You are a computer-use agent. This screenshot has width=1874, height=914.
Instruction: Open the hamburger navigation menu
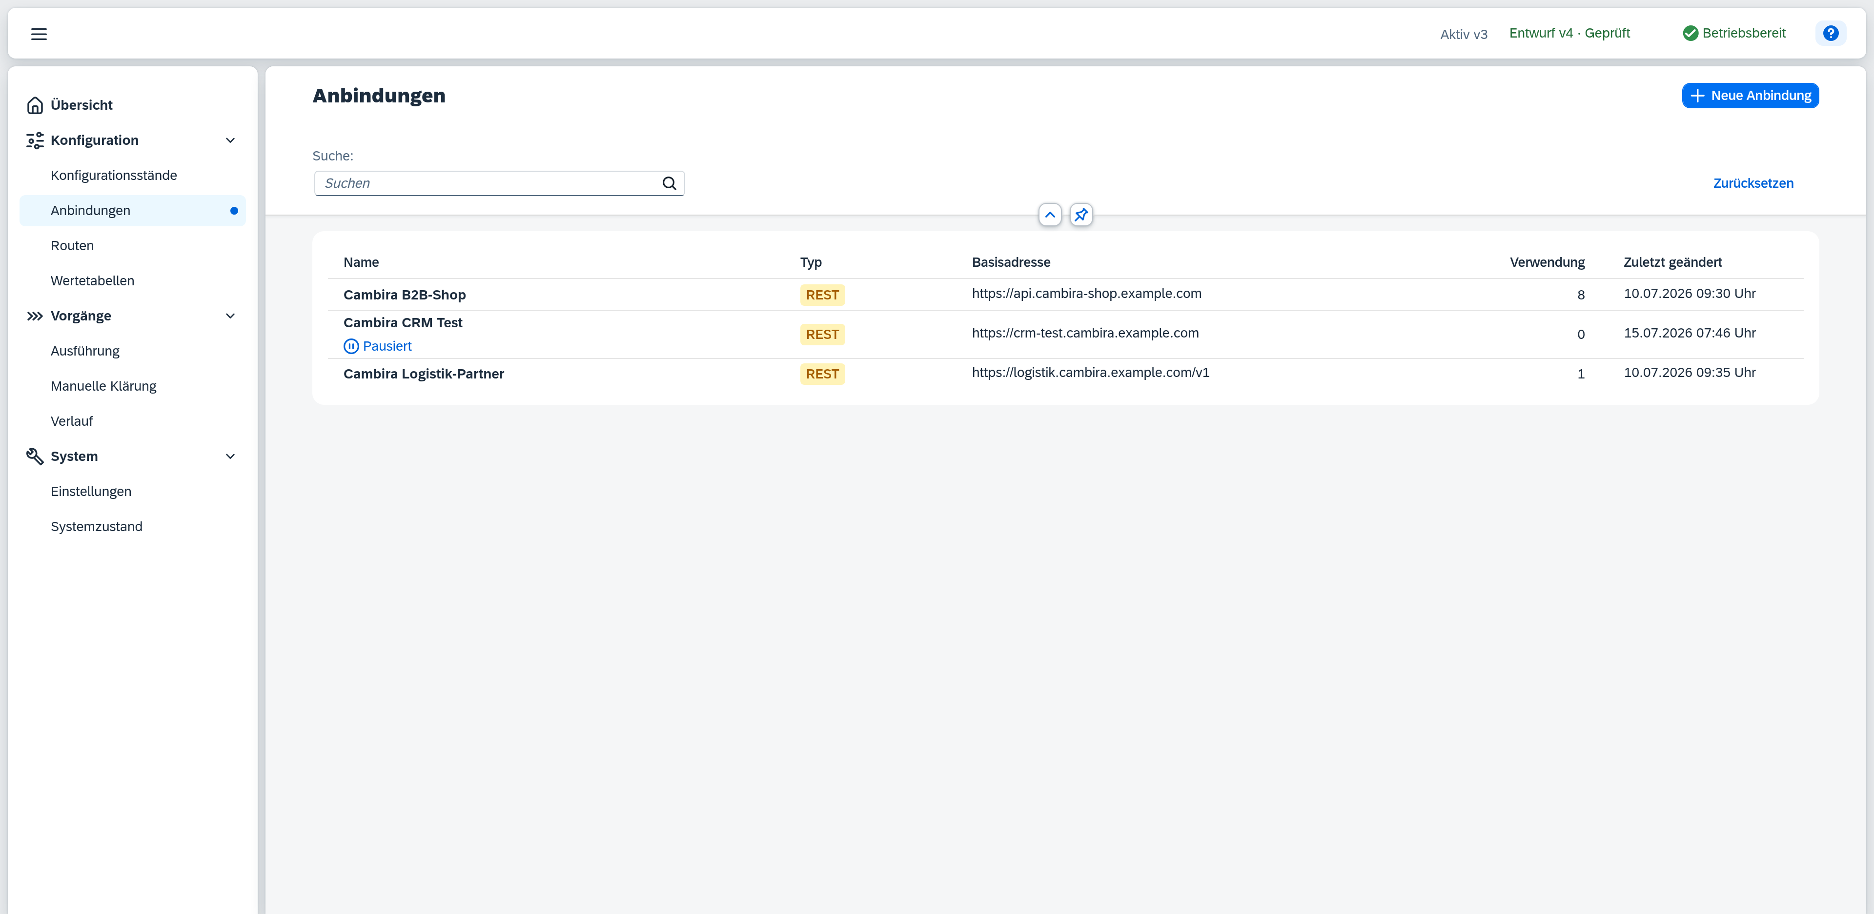pos(39,34)
